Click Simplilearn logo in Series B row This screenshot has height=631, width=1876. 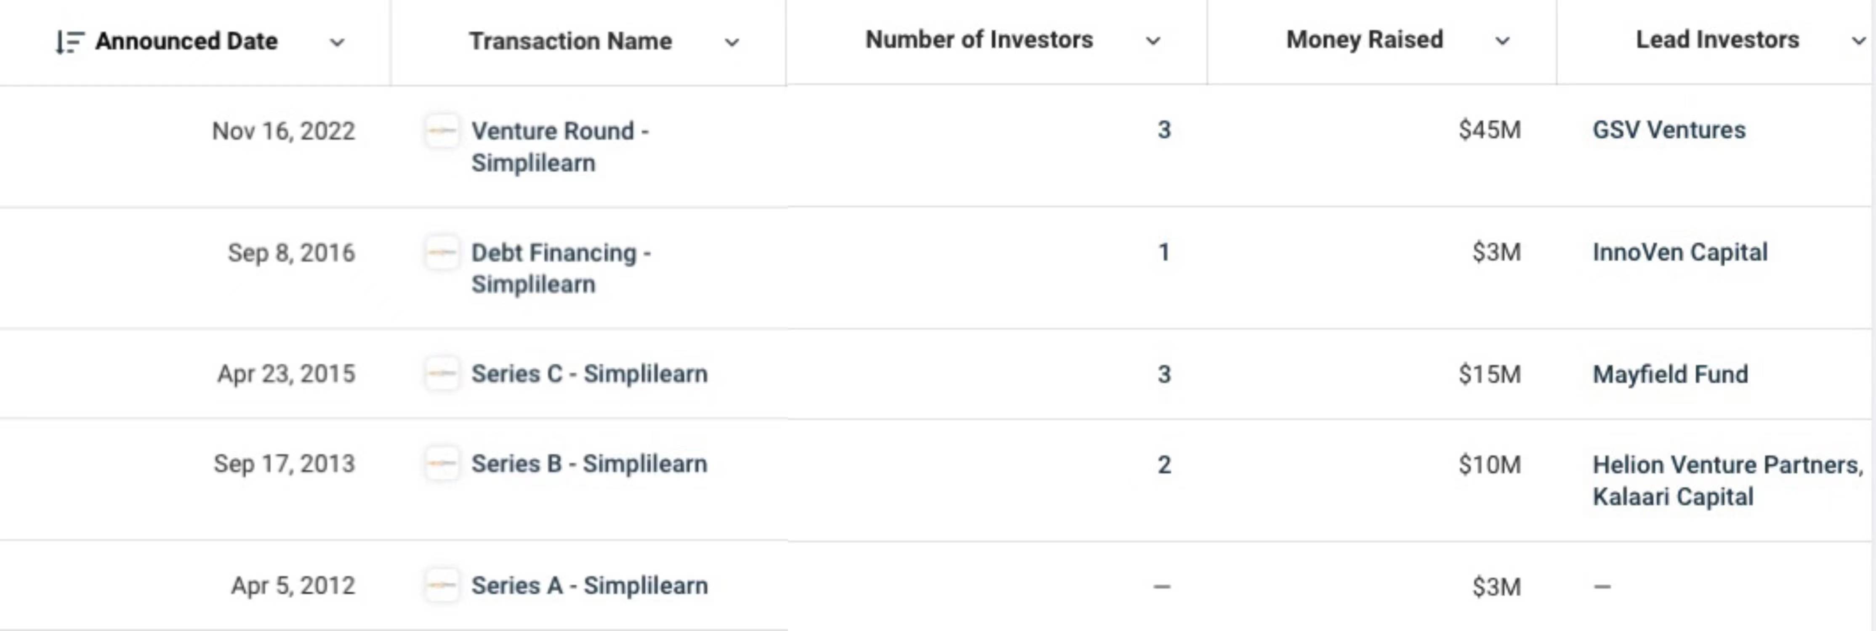[x=442, y=464]
